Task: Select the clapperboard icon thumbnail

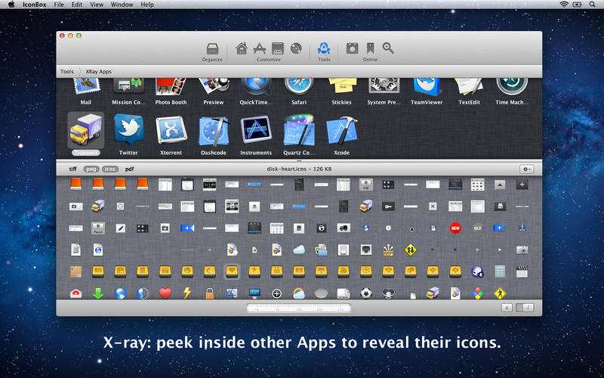Action: [522, 271]
